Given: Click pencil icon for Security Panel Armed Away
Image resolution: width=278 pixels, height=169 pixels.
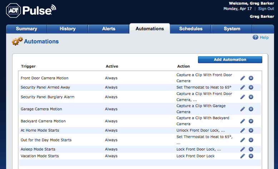Looking at the screenshot, I should (243, 87).
